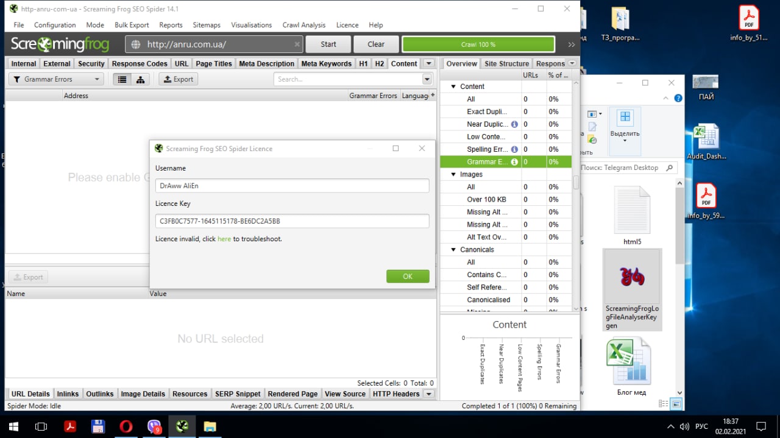This screenshot has height=438, width=780.
Task: Switch to the Page Titles tab
Action: point(214,63)
